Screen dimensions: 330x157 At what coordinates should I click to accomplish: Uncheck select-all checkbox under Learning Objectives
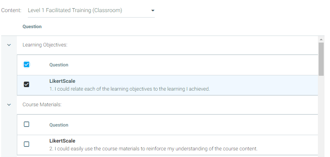click(x=27, y=64)
